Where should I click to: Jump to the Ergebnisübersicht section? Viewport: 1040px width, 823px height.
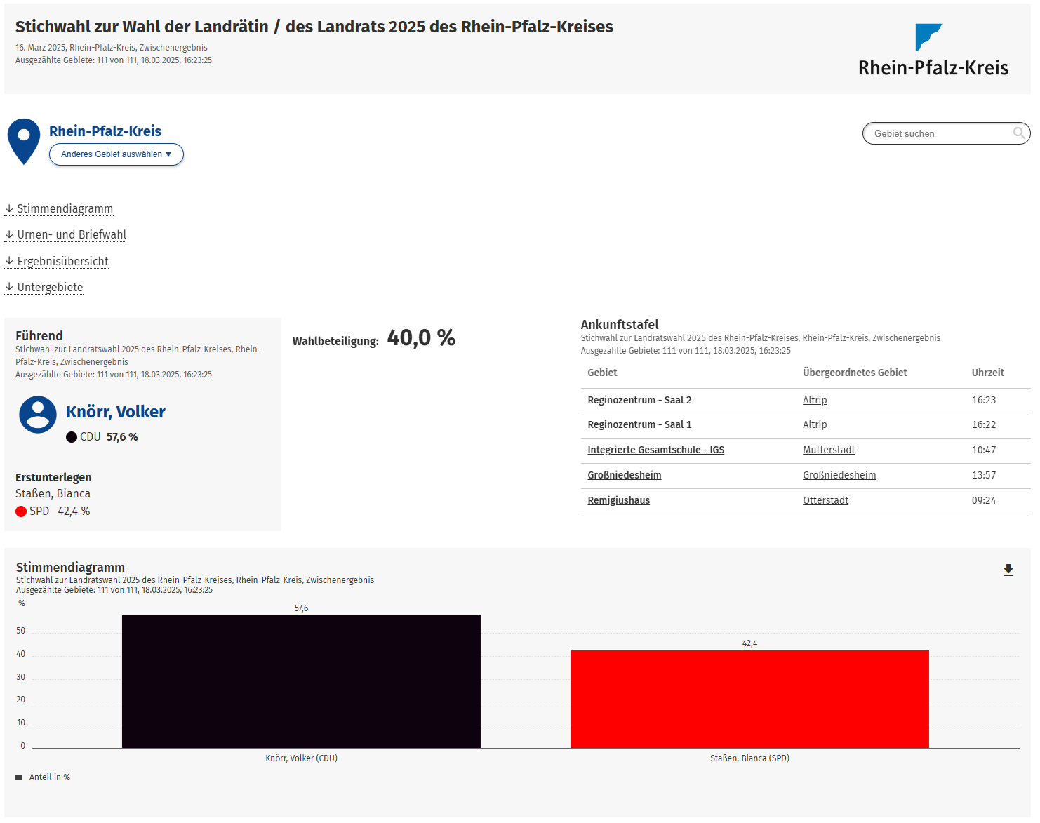pyautogui.click(x=57, y=262)
